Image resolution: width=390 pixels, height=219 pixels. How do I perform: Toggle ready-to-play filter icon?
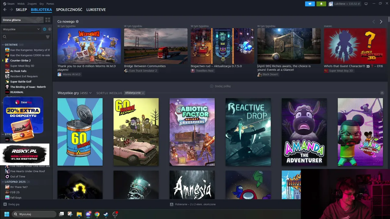pos(50,29)
